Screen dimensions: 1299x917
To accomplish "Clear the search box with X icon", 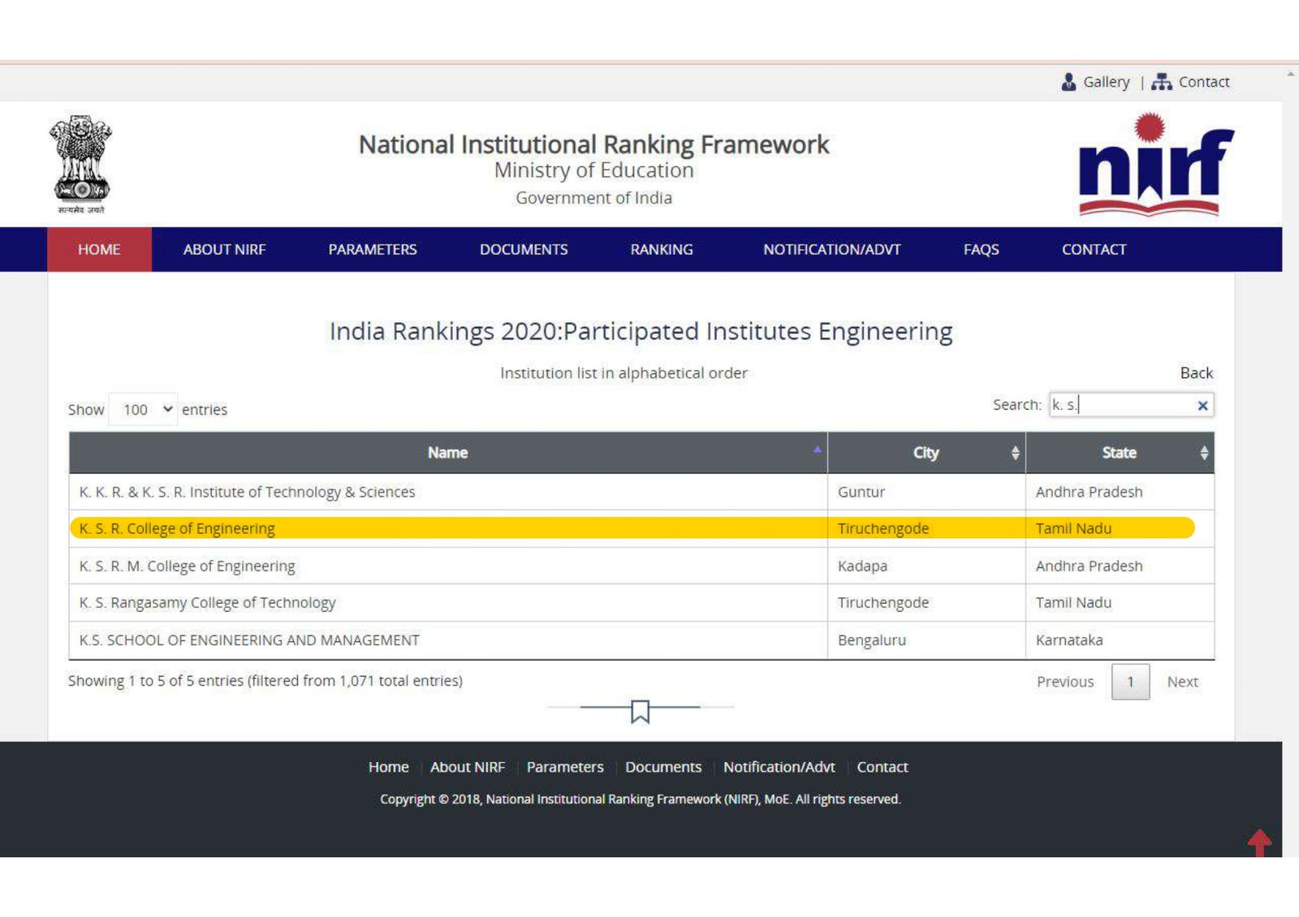I will (x=1202, y=406).
